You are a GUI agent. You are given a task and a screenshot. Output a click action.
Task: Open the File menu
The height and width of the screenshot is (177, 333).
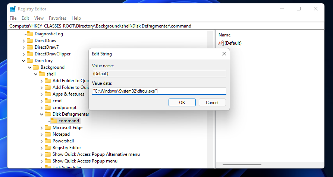(x=13, y=18)
